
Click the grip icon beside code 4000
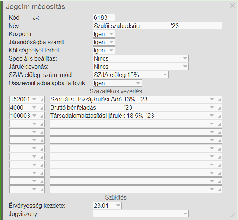tap(41, 108)
